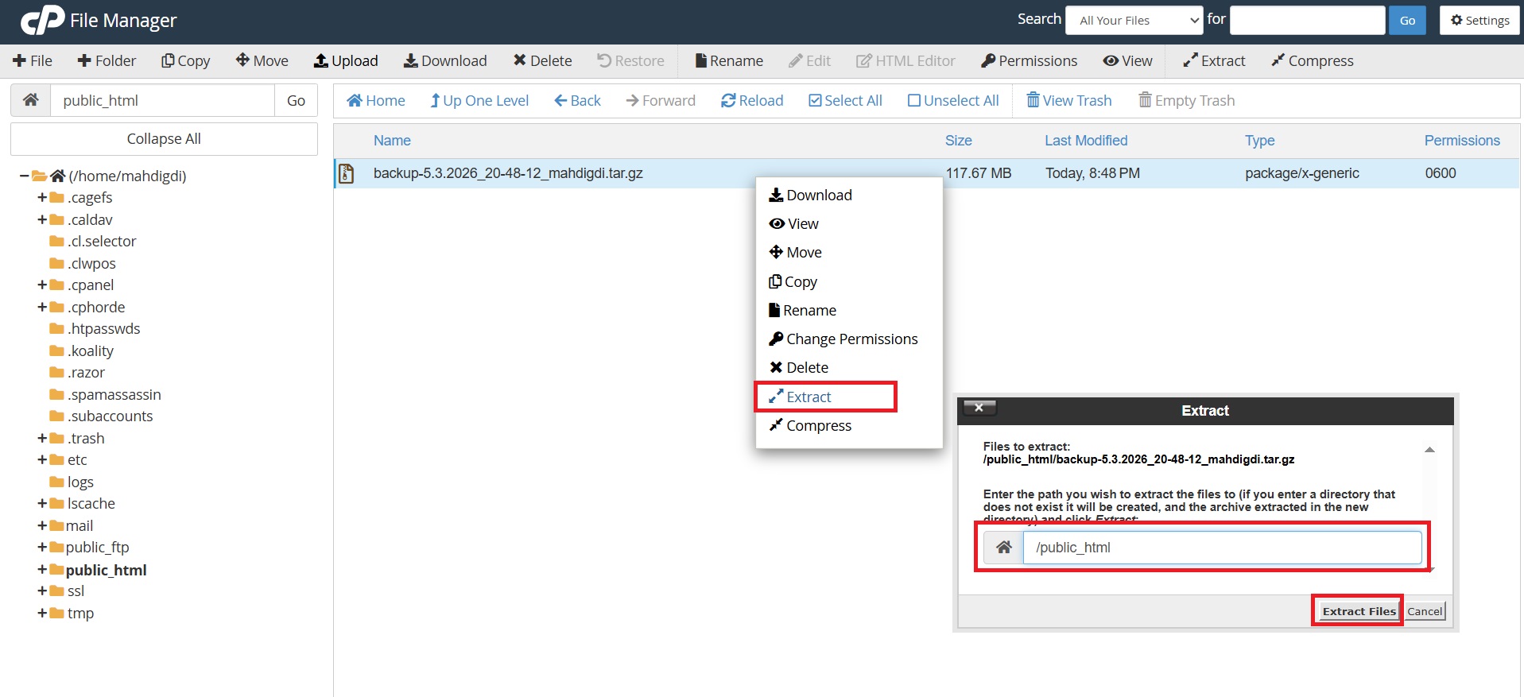Click the cPanel logo icon
The image size is (1524, 697).
click(x=42, y=21)
